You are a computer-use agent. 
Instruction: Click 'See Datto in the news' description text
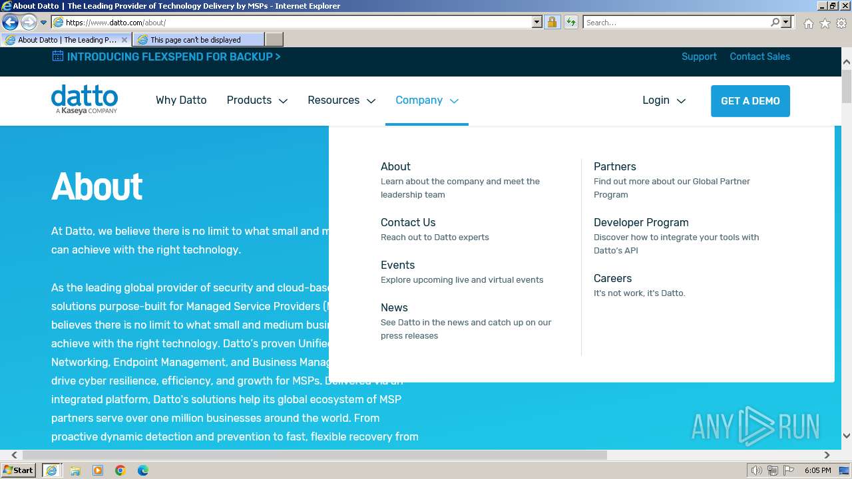click(x=466, y=329)
